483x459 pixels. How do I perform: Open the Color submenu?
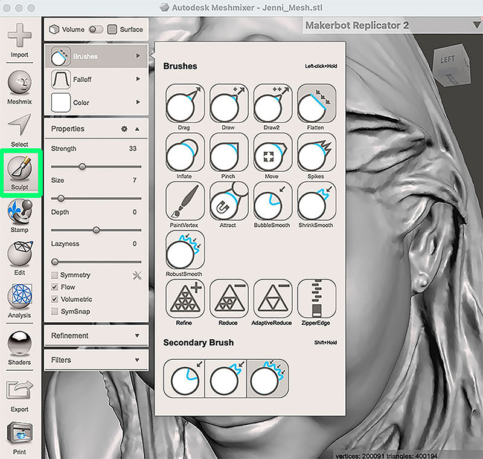coord(97,102)
